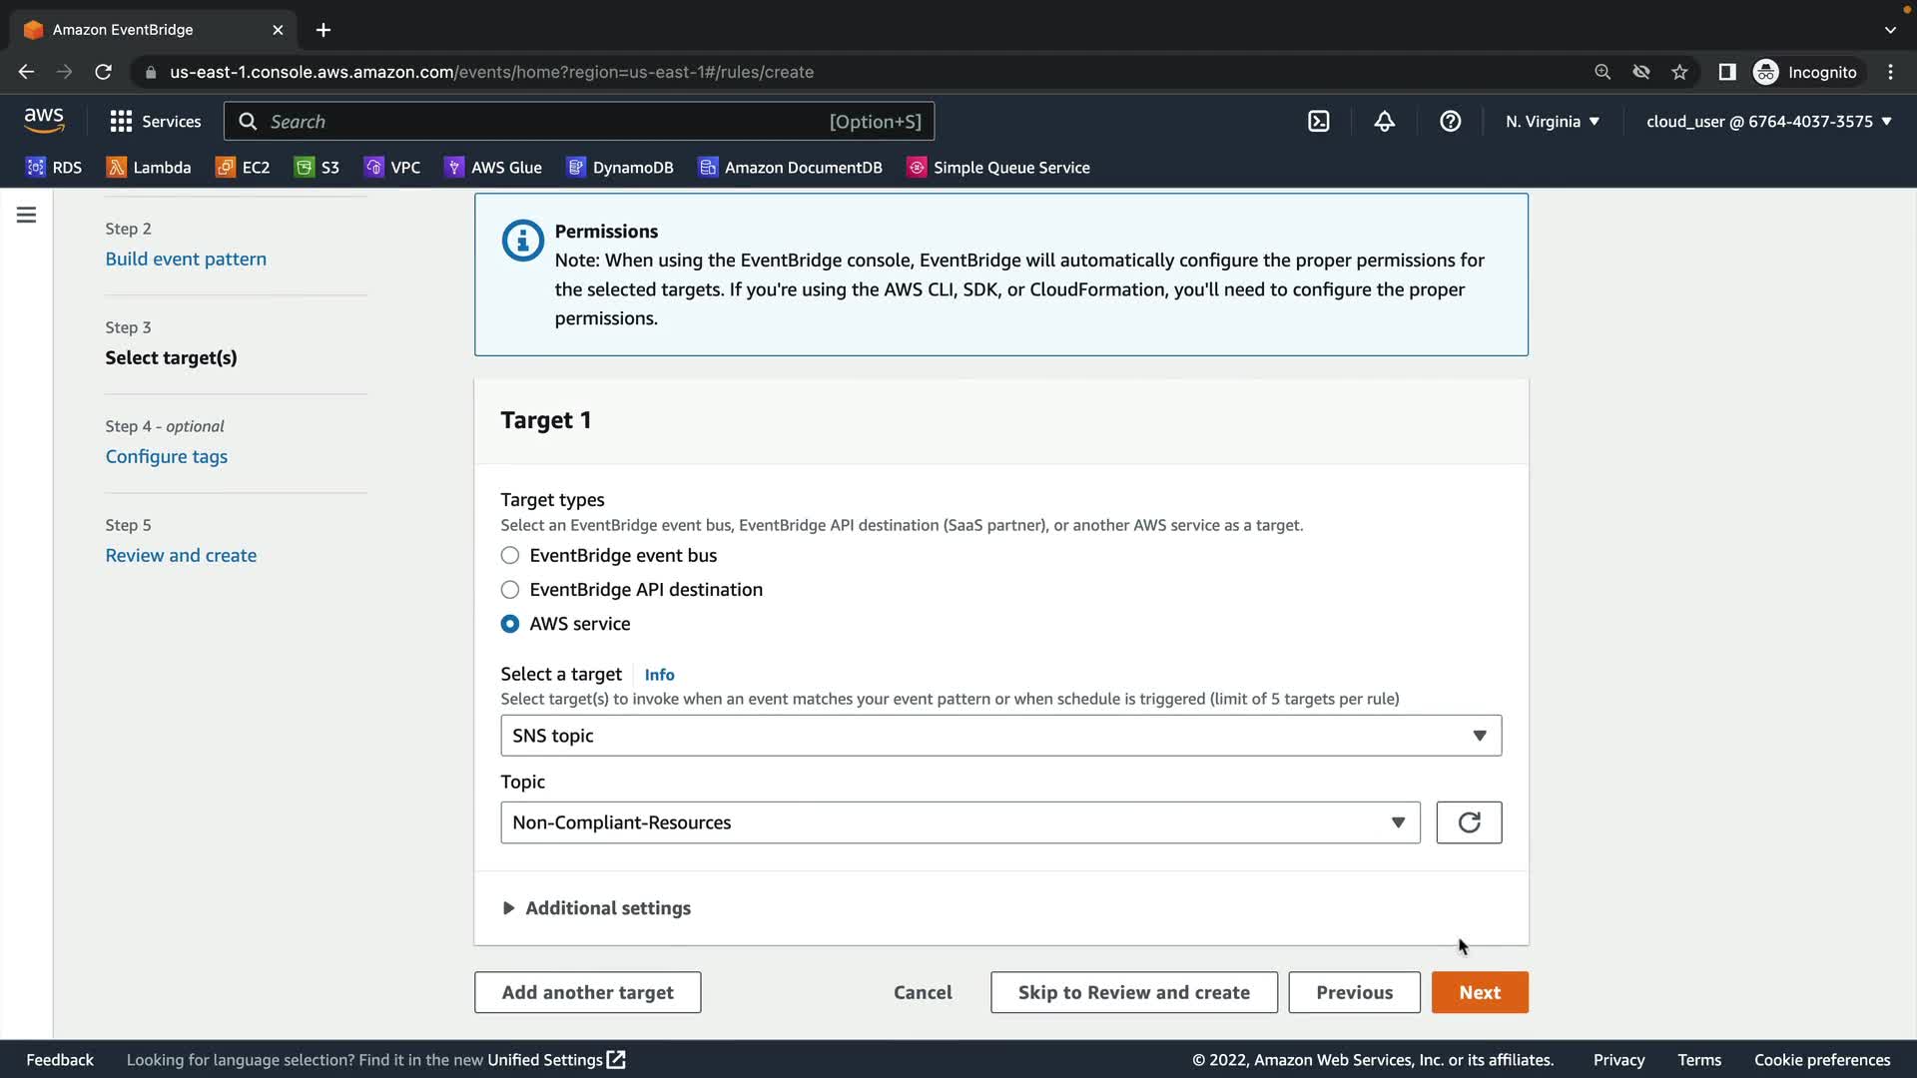Toggle the side navigation hamburger menu
The width and height of the screenshot is (1917, 1078).
point(26,215)
